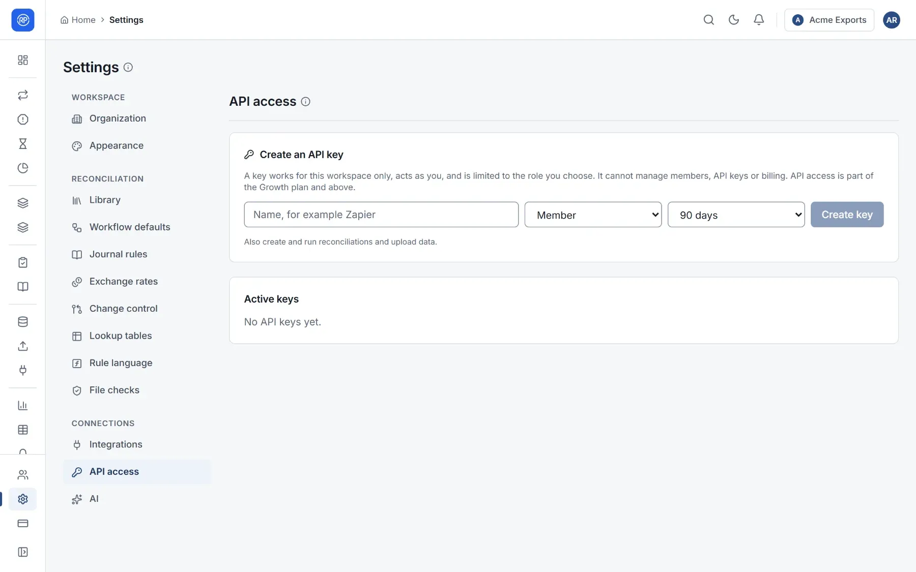916x572 pixels.
Task: Open the billing card icon in left rail
Action: click(23, 523)
